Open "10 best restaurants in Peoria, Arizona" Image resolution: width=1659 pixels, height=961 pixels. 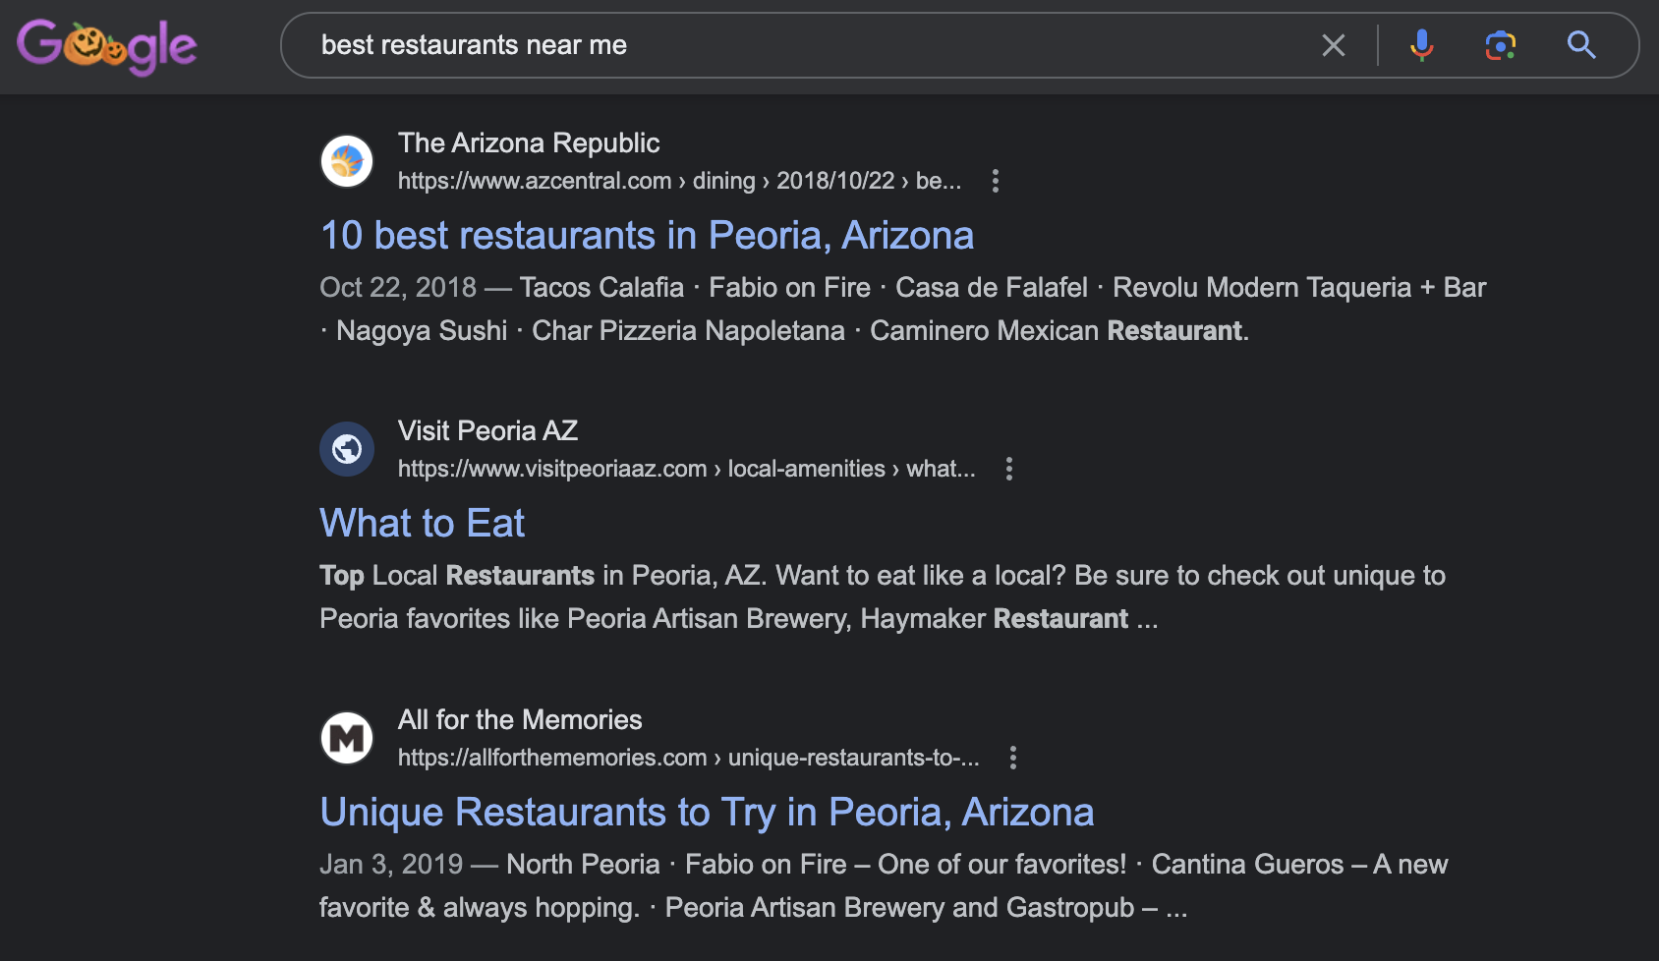pyautogui.click(x=647, y=236)
